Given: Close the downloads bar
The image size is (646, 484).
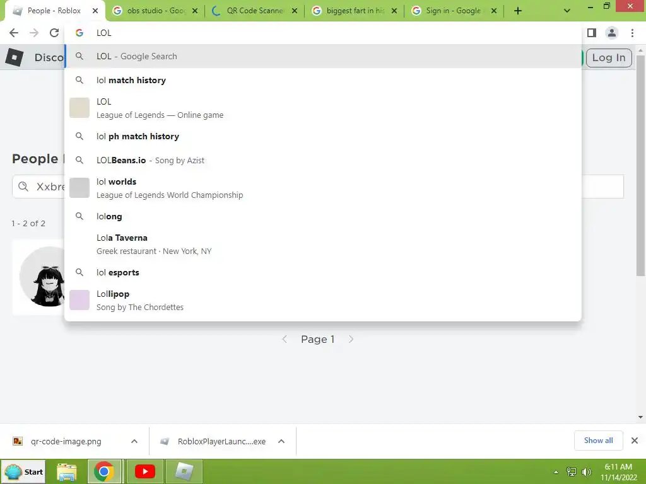Looking at the screenshot, I should 635,441.
